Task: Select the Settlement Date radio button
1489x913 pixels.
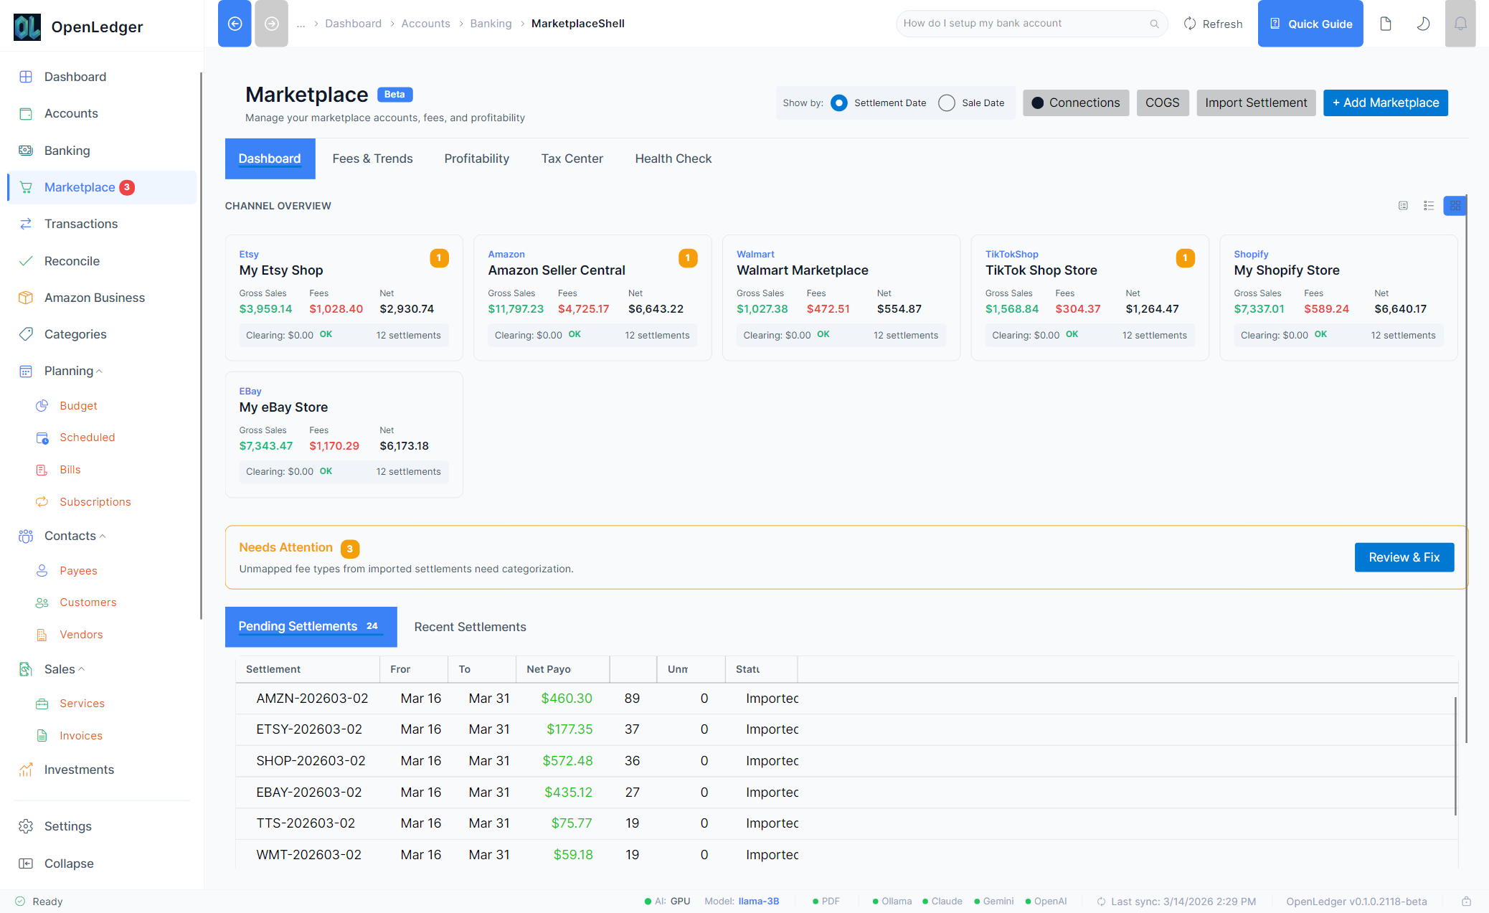Action: click(838, 103)
